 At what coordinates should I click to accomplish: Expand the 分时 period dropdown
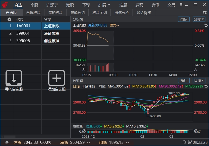tap(199, 19)
